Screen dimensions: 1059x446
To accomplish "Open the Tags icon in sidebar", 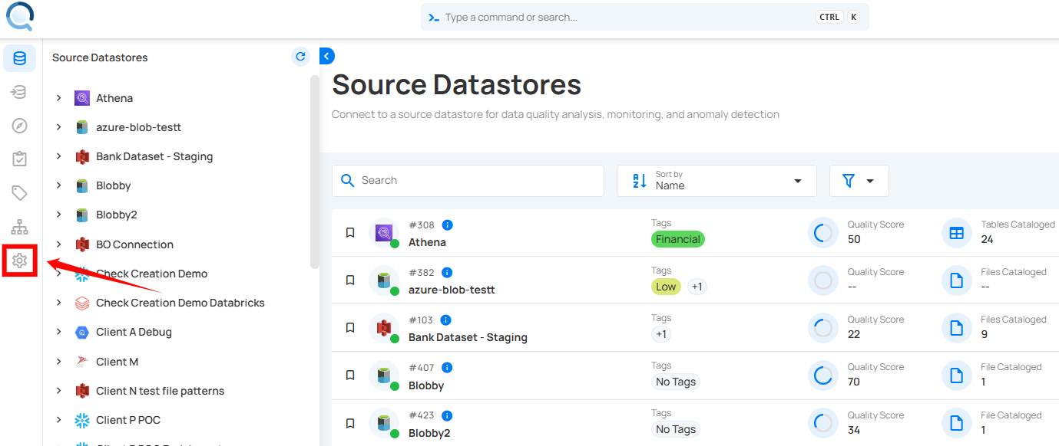I will (x=20, y=193).
